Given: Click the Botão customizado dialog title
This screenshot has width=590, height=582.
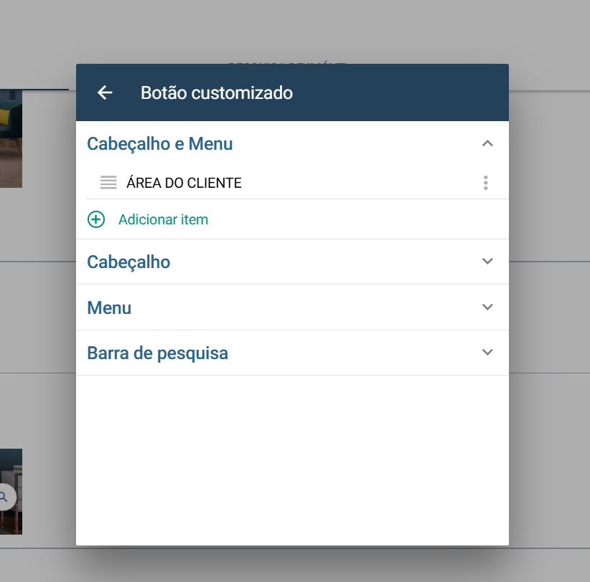Looking at the screenshot, I should 216,92.
